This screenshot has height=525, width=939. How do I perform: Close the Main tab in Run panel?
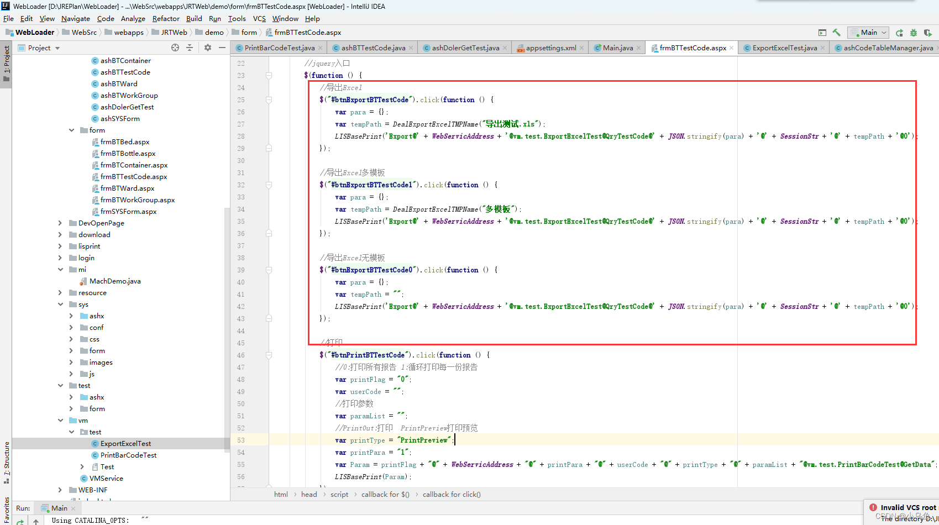[x=73, y=508]
